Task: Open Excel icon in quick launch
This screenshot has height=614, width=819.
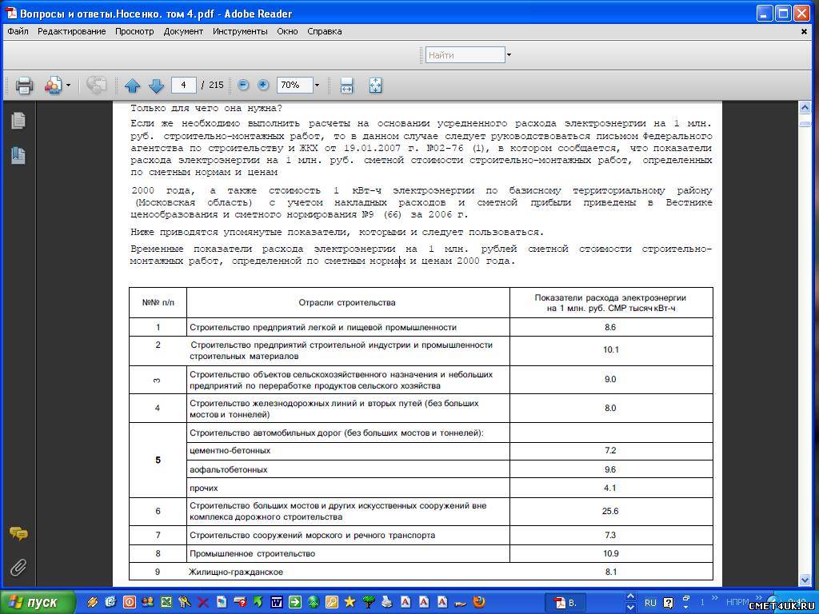Action: pyautogui.click(x=166, y=602)
